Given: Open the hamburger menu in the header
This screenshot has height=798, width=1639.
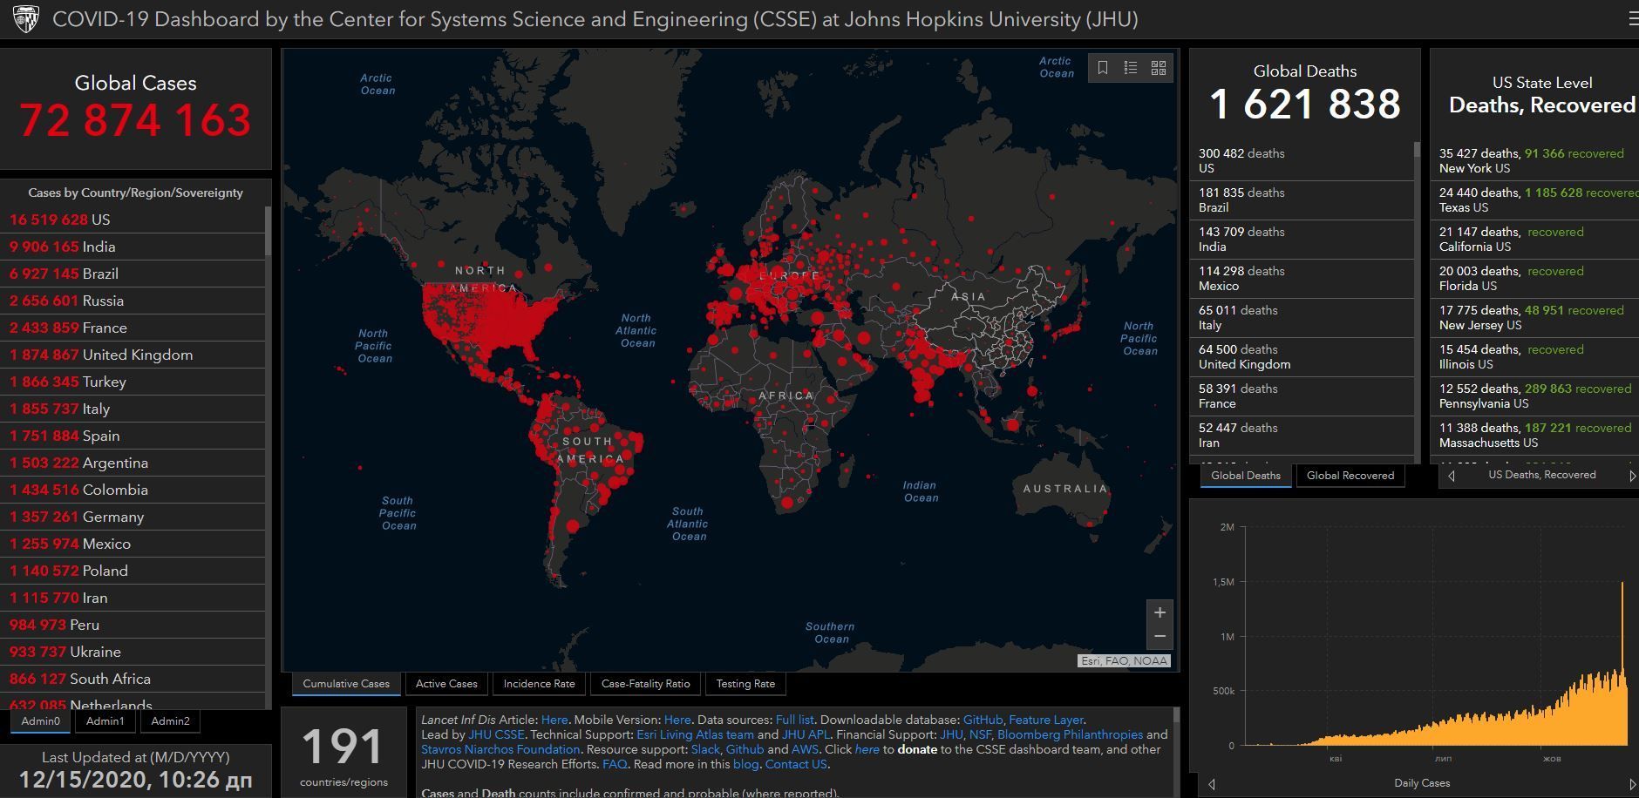Looking at the screenshot, I should coord(1633,18).
